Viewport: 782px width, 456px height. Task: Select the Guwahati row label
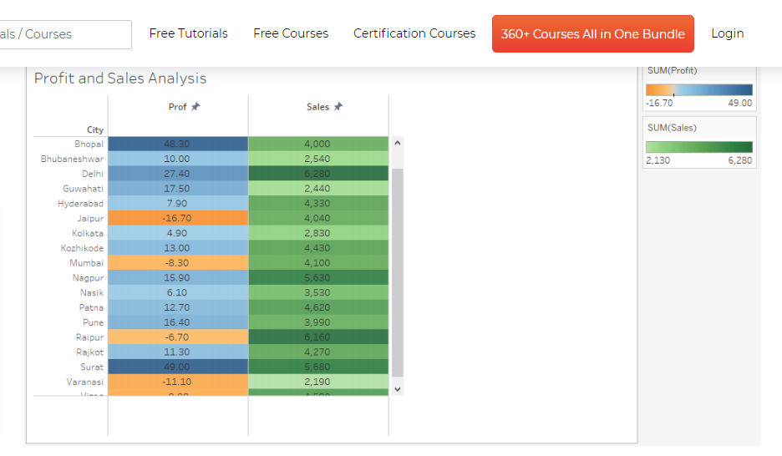[84, 189]
